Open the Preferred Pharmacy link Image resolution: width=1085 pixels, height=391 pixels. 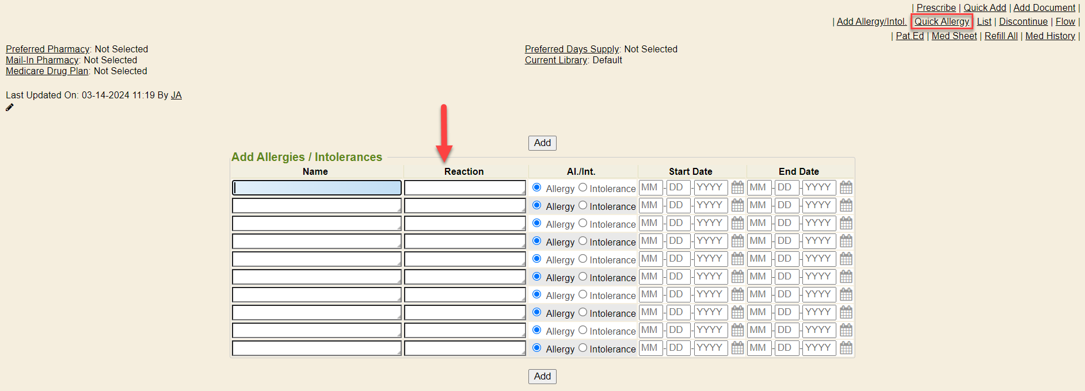(48, 49)
